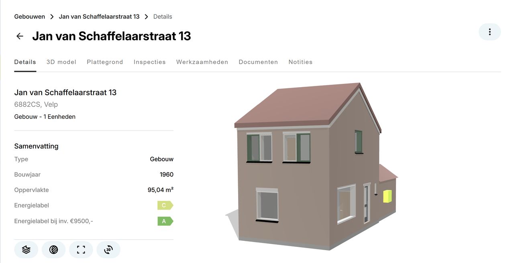Show the Notities tab
514x263 pixels.
[x=300, y=62]
